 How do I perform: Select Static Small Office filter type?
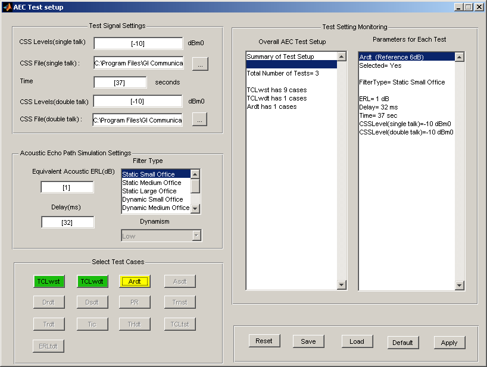pyautogui.click(x=156, y=174)
